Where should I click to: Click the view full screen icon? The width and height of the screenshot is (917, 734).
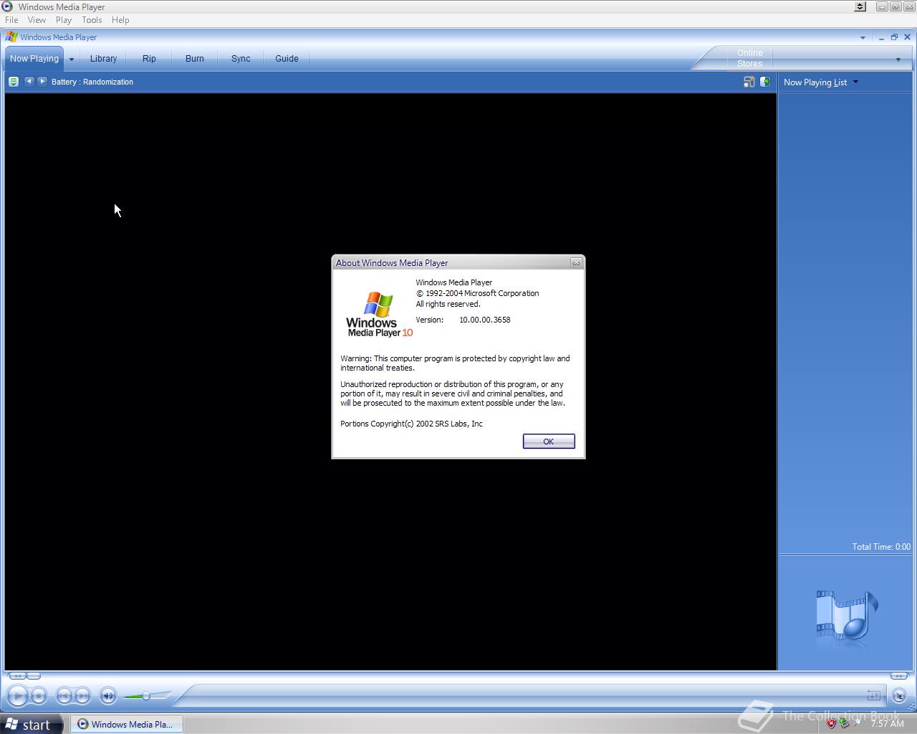(749, 82)
